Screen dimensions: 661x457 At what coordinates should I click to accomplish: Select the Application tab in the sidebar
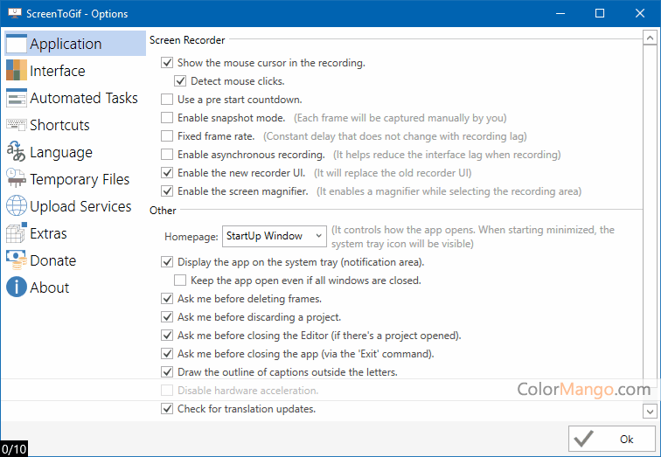coord(75,44)
